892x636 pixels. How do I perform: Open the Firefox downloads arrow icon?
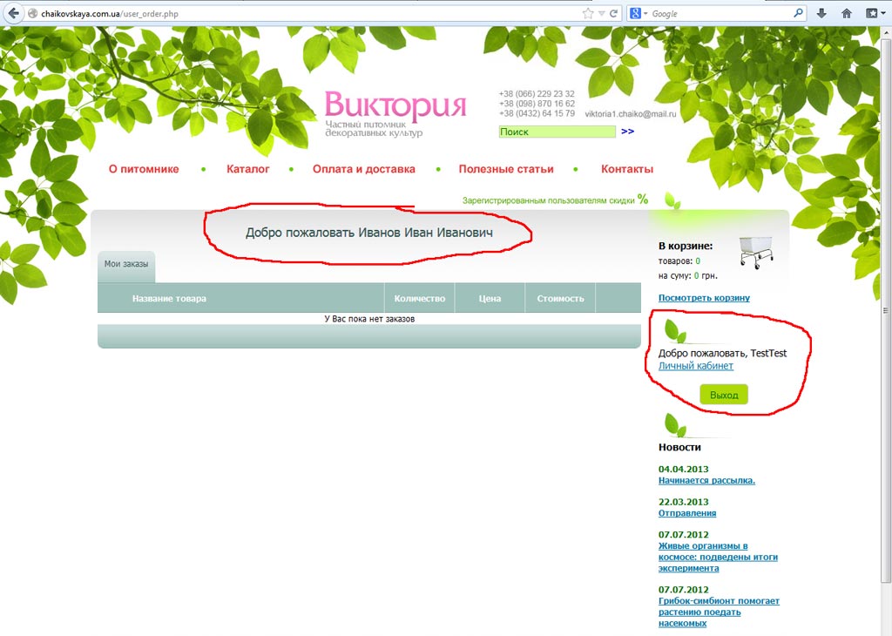[x=821, y=13]
